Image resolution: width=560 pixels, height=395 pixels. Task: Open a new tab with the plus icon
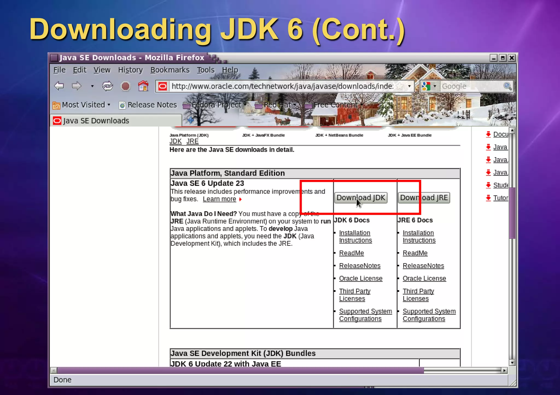coord(191,120)
